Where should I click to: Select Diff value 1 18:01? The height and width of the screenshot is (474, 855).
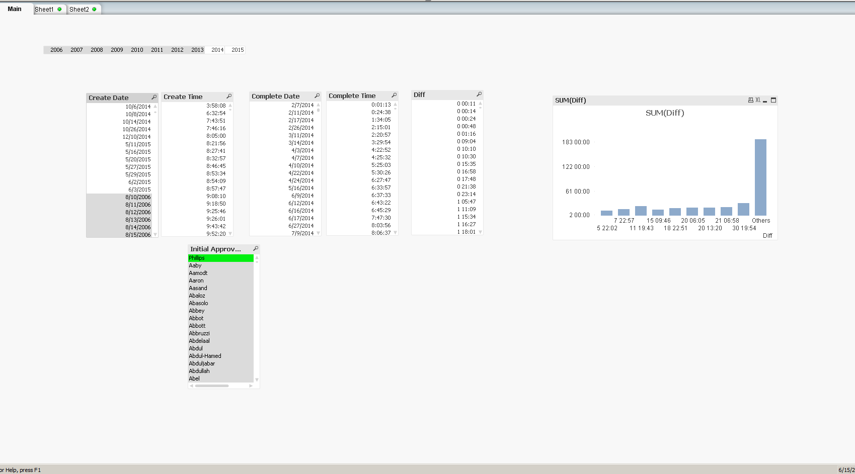tap(444, 232)
